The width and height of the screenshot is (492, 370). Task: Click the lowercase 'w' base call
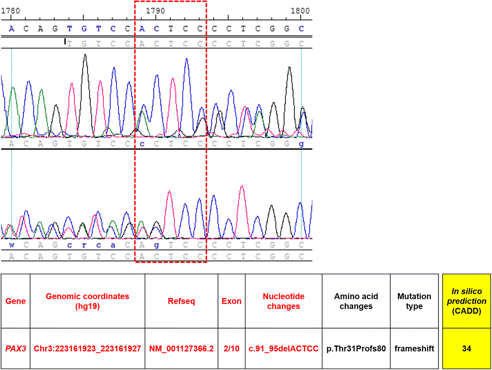[x=12, y=245]
